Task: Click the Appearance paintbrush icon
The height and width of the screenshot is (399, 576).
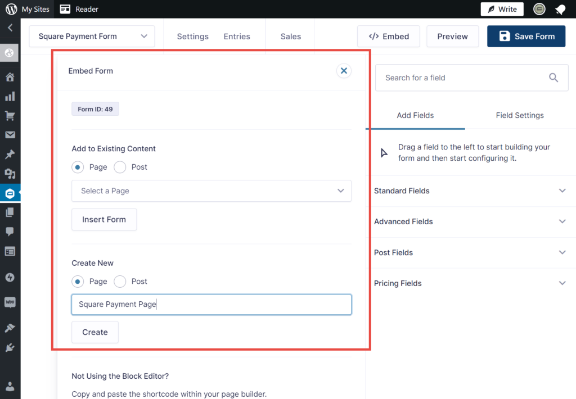Action: coord(10,328)
